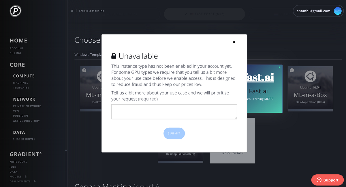
Task: Click the use case text area
Action: (174, 112)
